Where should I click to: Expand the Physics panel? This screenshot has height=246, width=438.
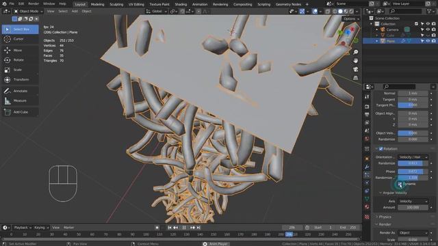(385, 217)
